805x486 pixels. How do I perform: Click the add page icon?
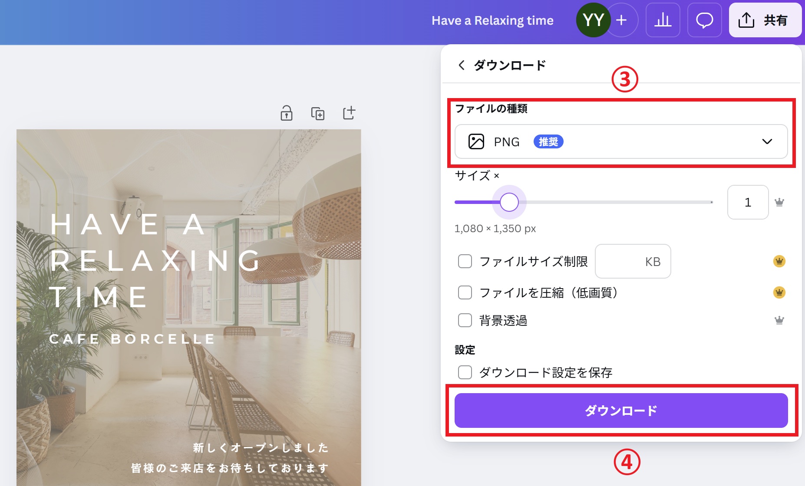click(349, 113)
